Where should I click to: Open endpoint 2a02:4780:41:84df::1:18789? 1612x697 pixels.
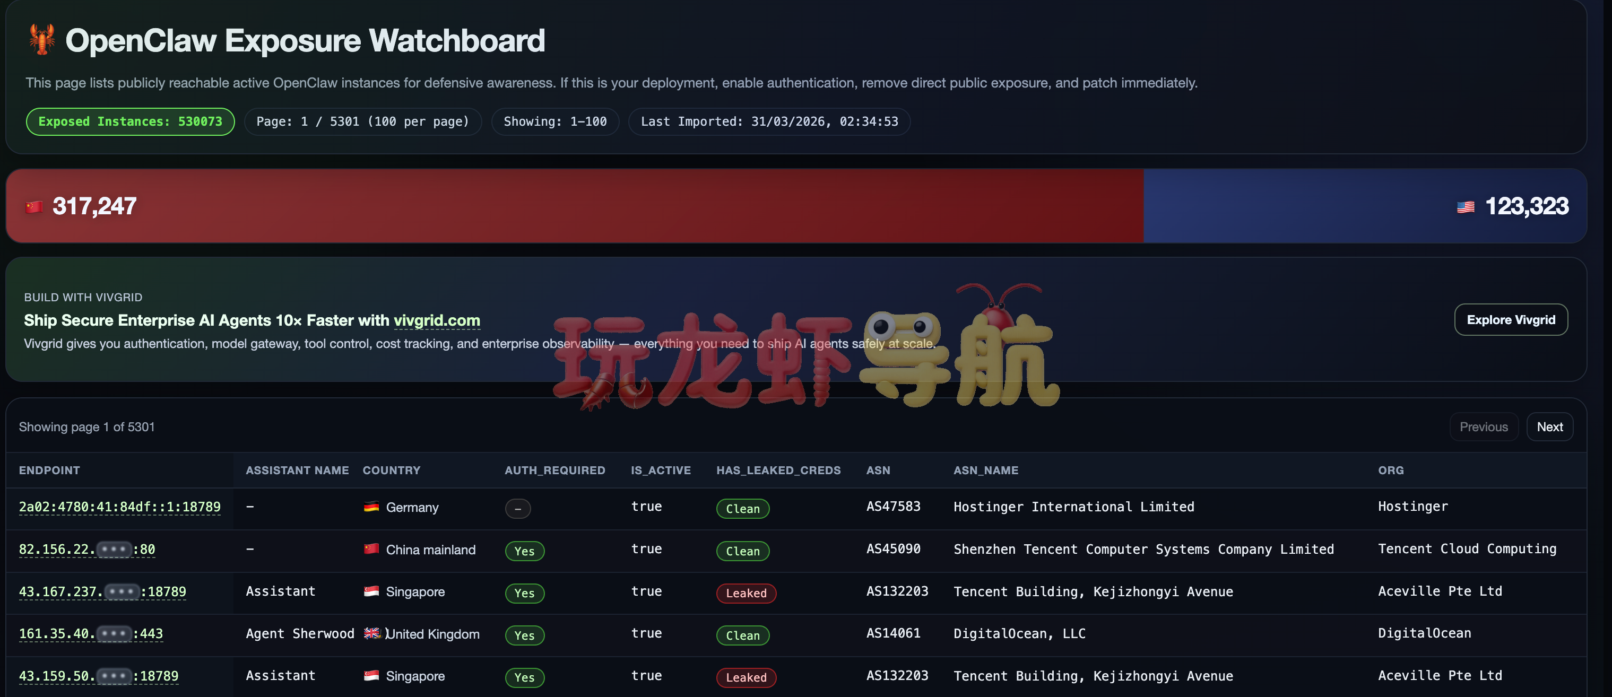[119, 507]
